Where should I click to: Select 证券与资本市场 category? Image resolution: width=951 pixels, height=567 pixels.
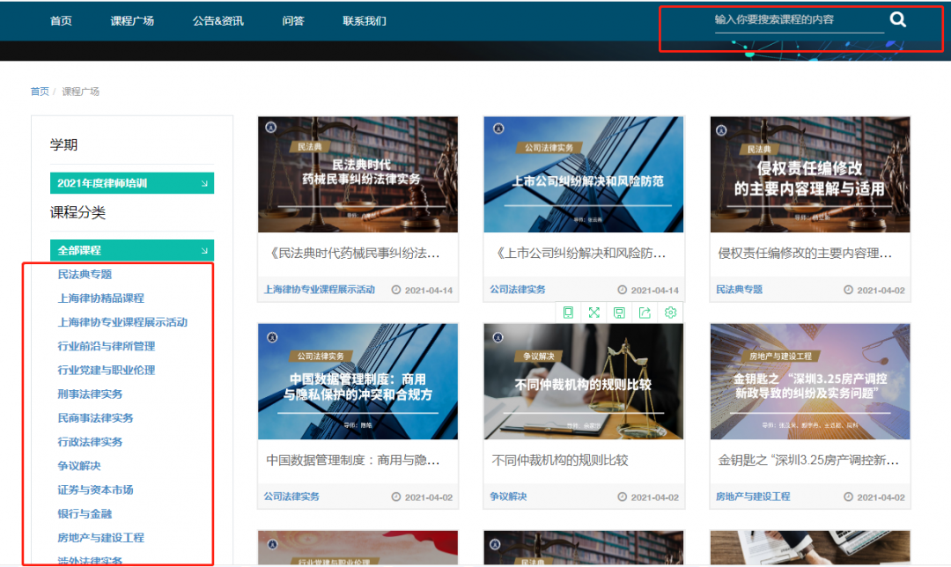point(95,490)
